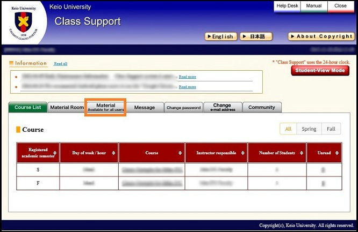Image resolution: width=358 pixels, height=232 pixels.
Task: Open the Material Room tab
Action: [x=67, y=108]
